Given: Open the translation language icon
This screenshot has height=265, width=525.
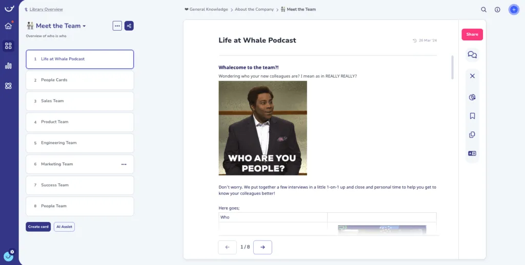Looking at the screenshot, I should point(472,153).
